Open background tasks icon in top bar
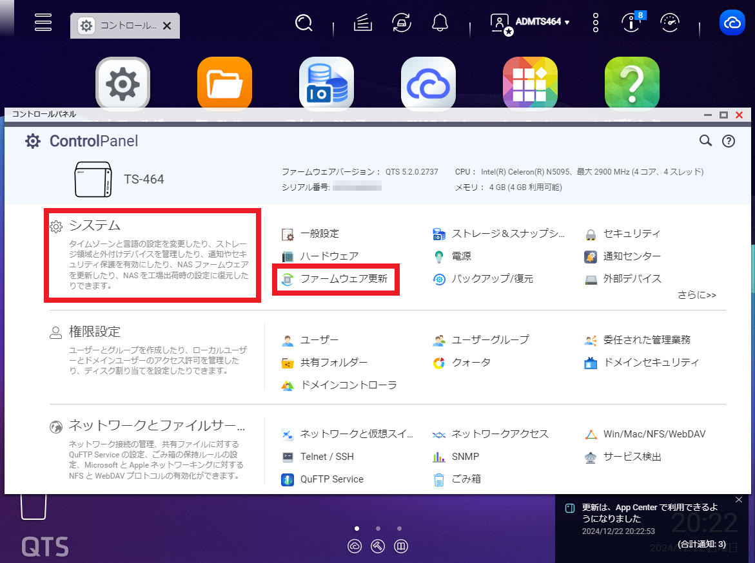 362,23
